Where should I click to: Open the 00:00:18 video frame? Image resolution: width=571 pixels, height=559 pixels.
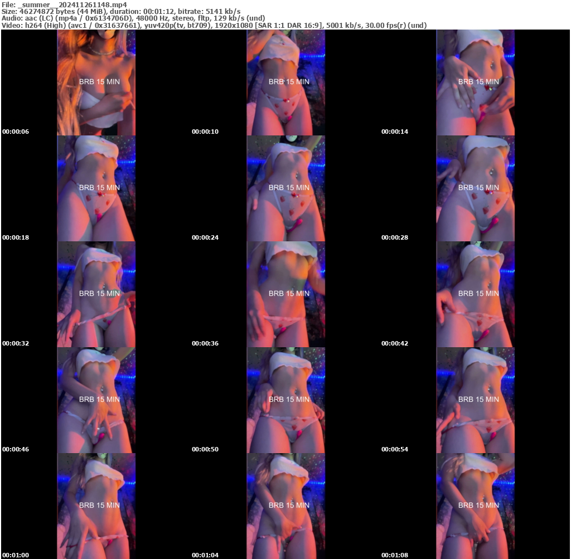95,188
